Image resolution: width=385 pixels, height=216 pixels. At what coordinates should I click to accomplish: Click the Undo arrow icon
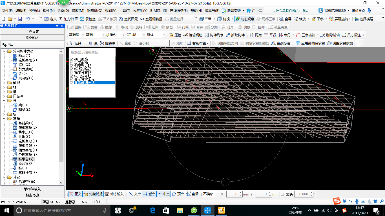coord(28,19)
